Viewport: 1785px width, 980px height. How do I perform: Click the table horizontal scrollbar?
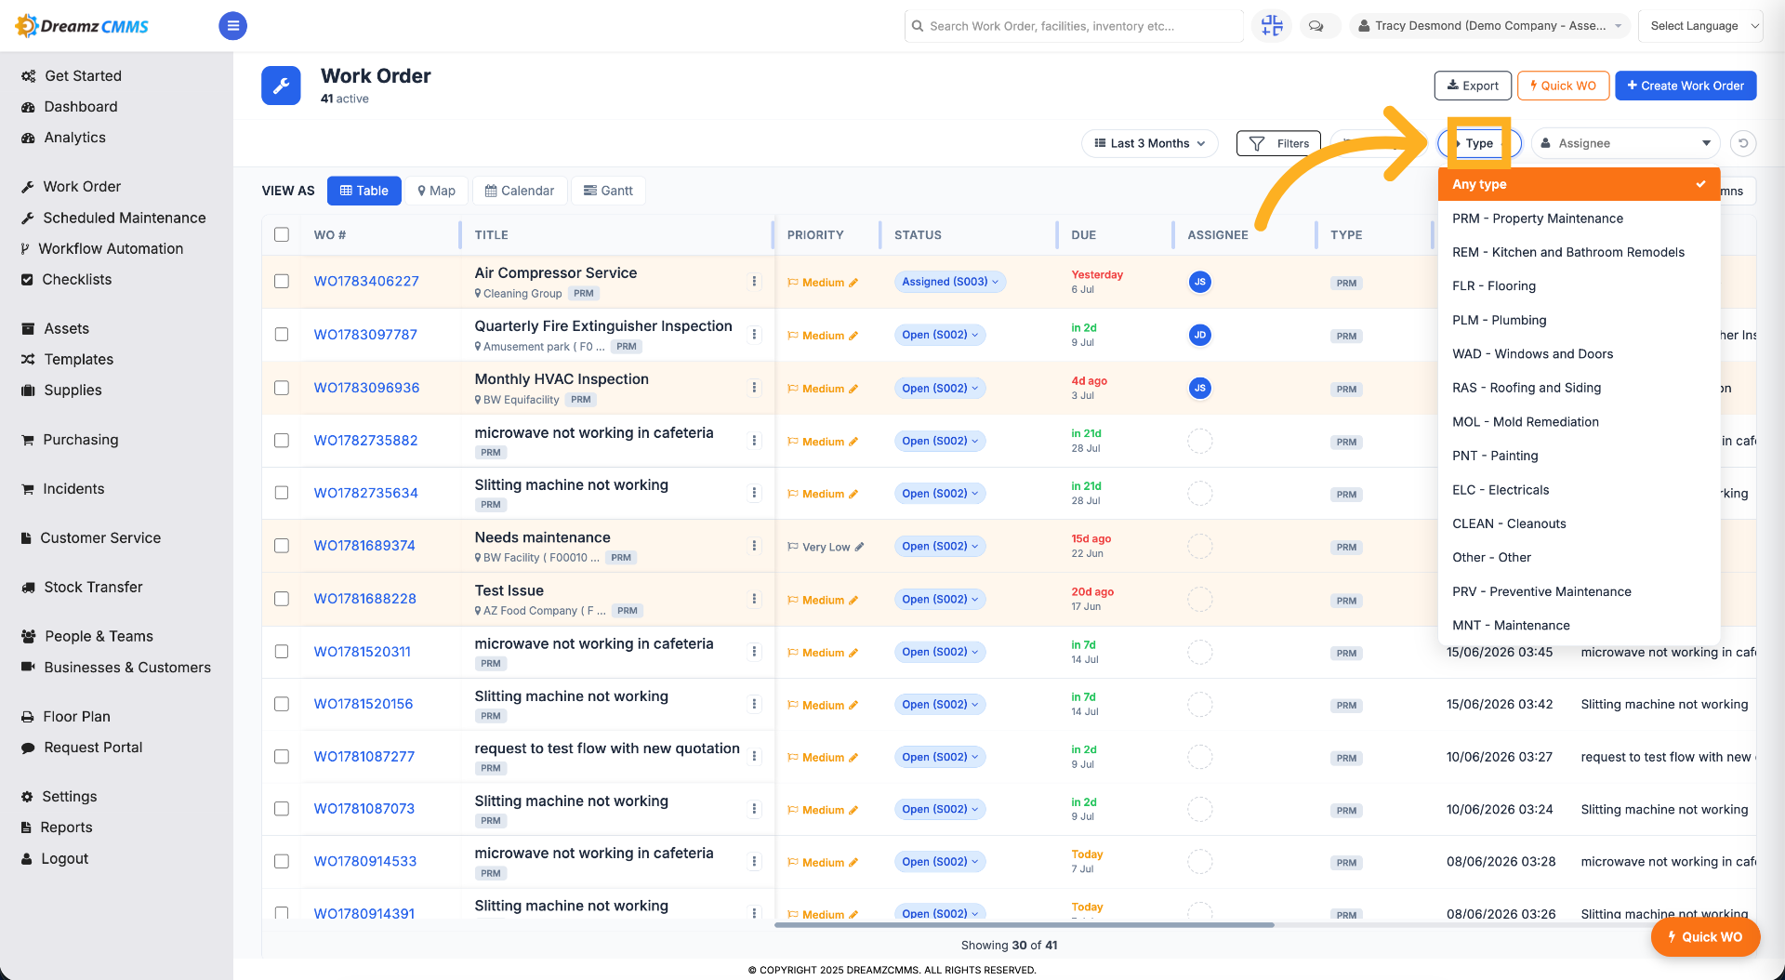[1024, 925]
